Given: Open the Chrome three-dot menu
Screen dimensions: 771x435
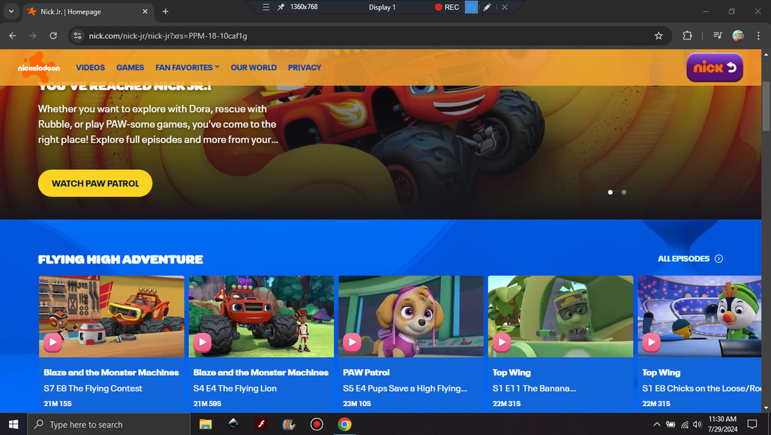Looking at the screenshot, I should (758, 36).
